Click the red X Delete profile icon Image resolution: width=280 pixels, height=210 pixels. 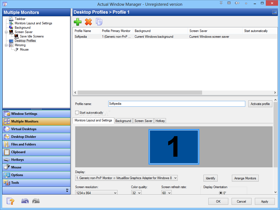88,22
